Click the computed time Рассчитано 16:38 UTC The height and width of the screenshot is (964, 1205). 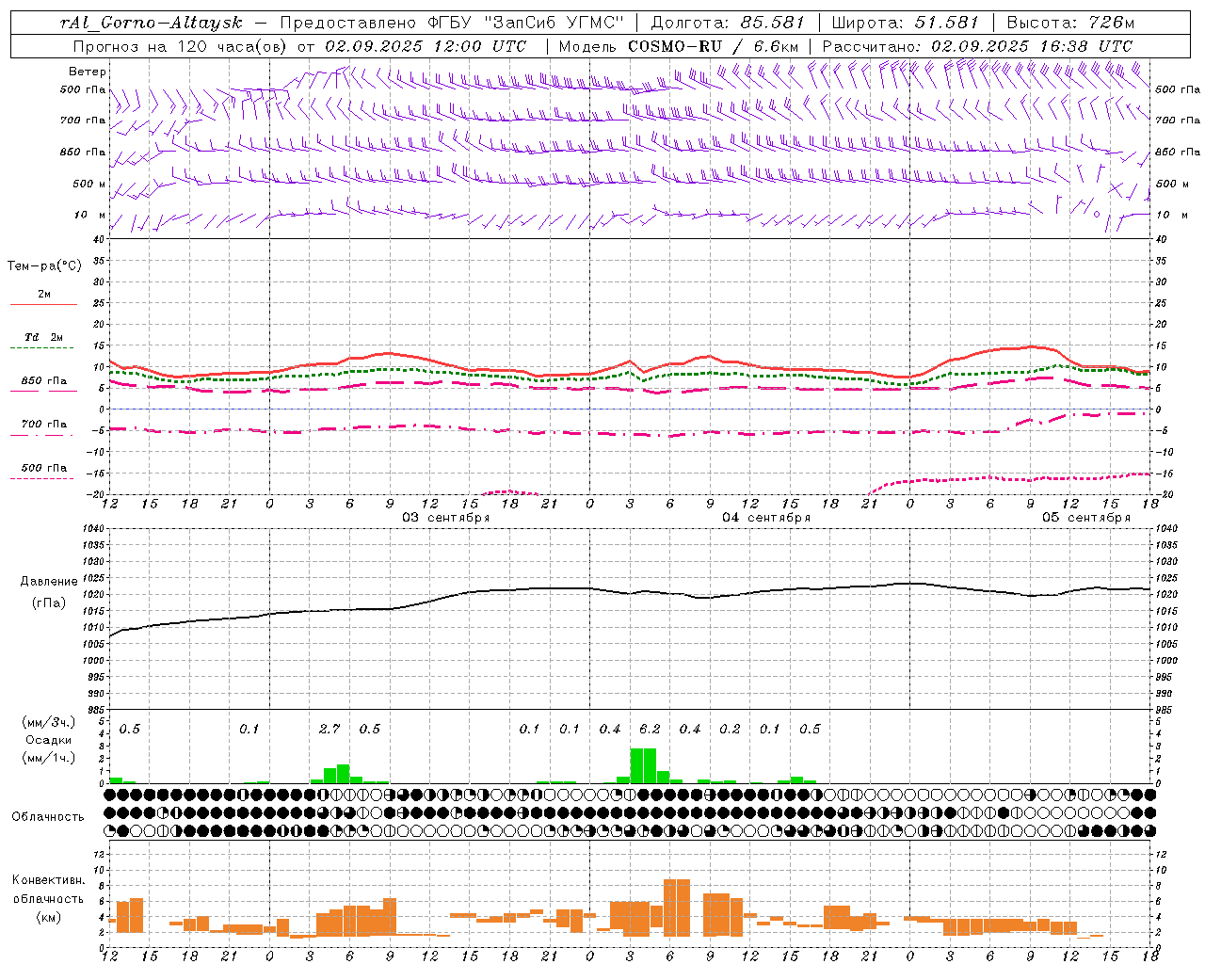tap(977, 45)
